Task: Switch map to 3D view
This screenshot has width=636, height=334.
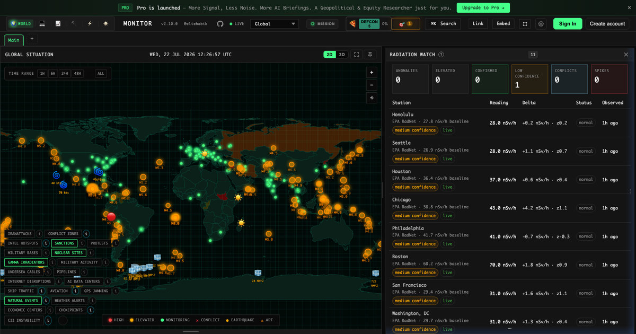Action: tap(342, 55)
